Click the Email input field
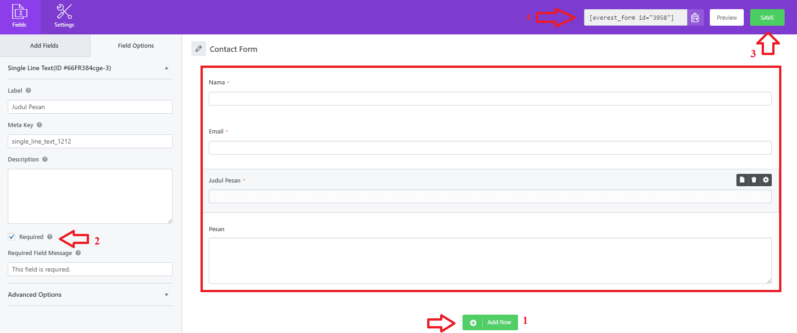This screenshot has height=333, width=797. (x=490, y=148)
